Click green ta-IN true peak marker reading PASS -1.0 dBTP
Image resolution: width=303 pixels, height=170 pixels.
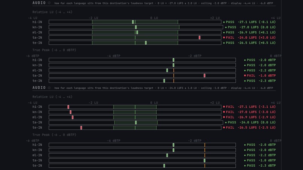click(205, 160)
